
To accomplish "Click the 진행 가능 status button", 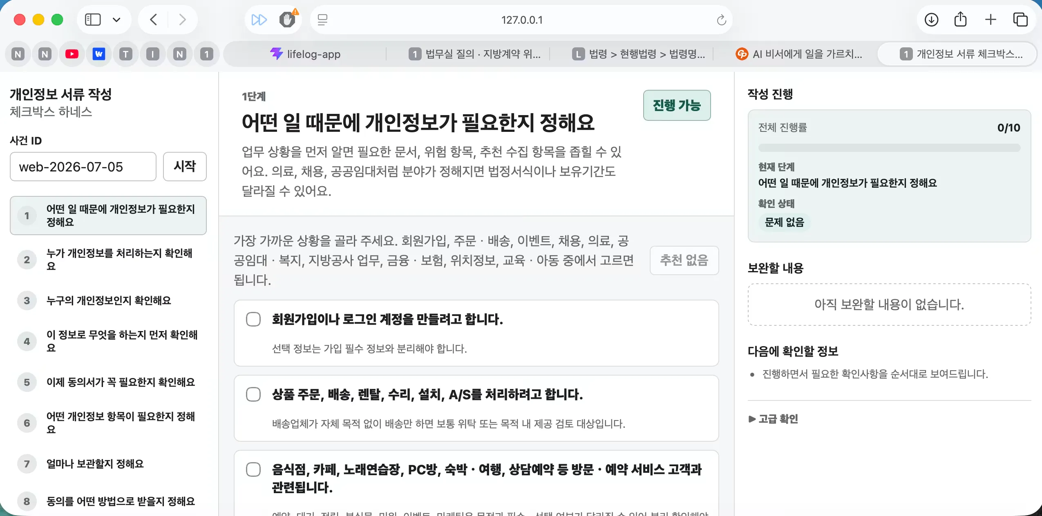I will point(677,105).
